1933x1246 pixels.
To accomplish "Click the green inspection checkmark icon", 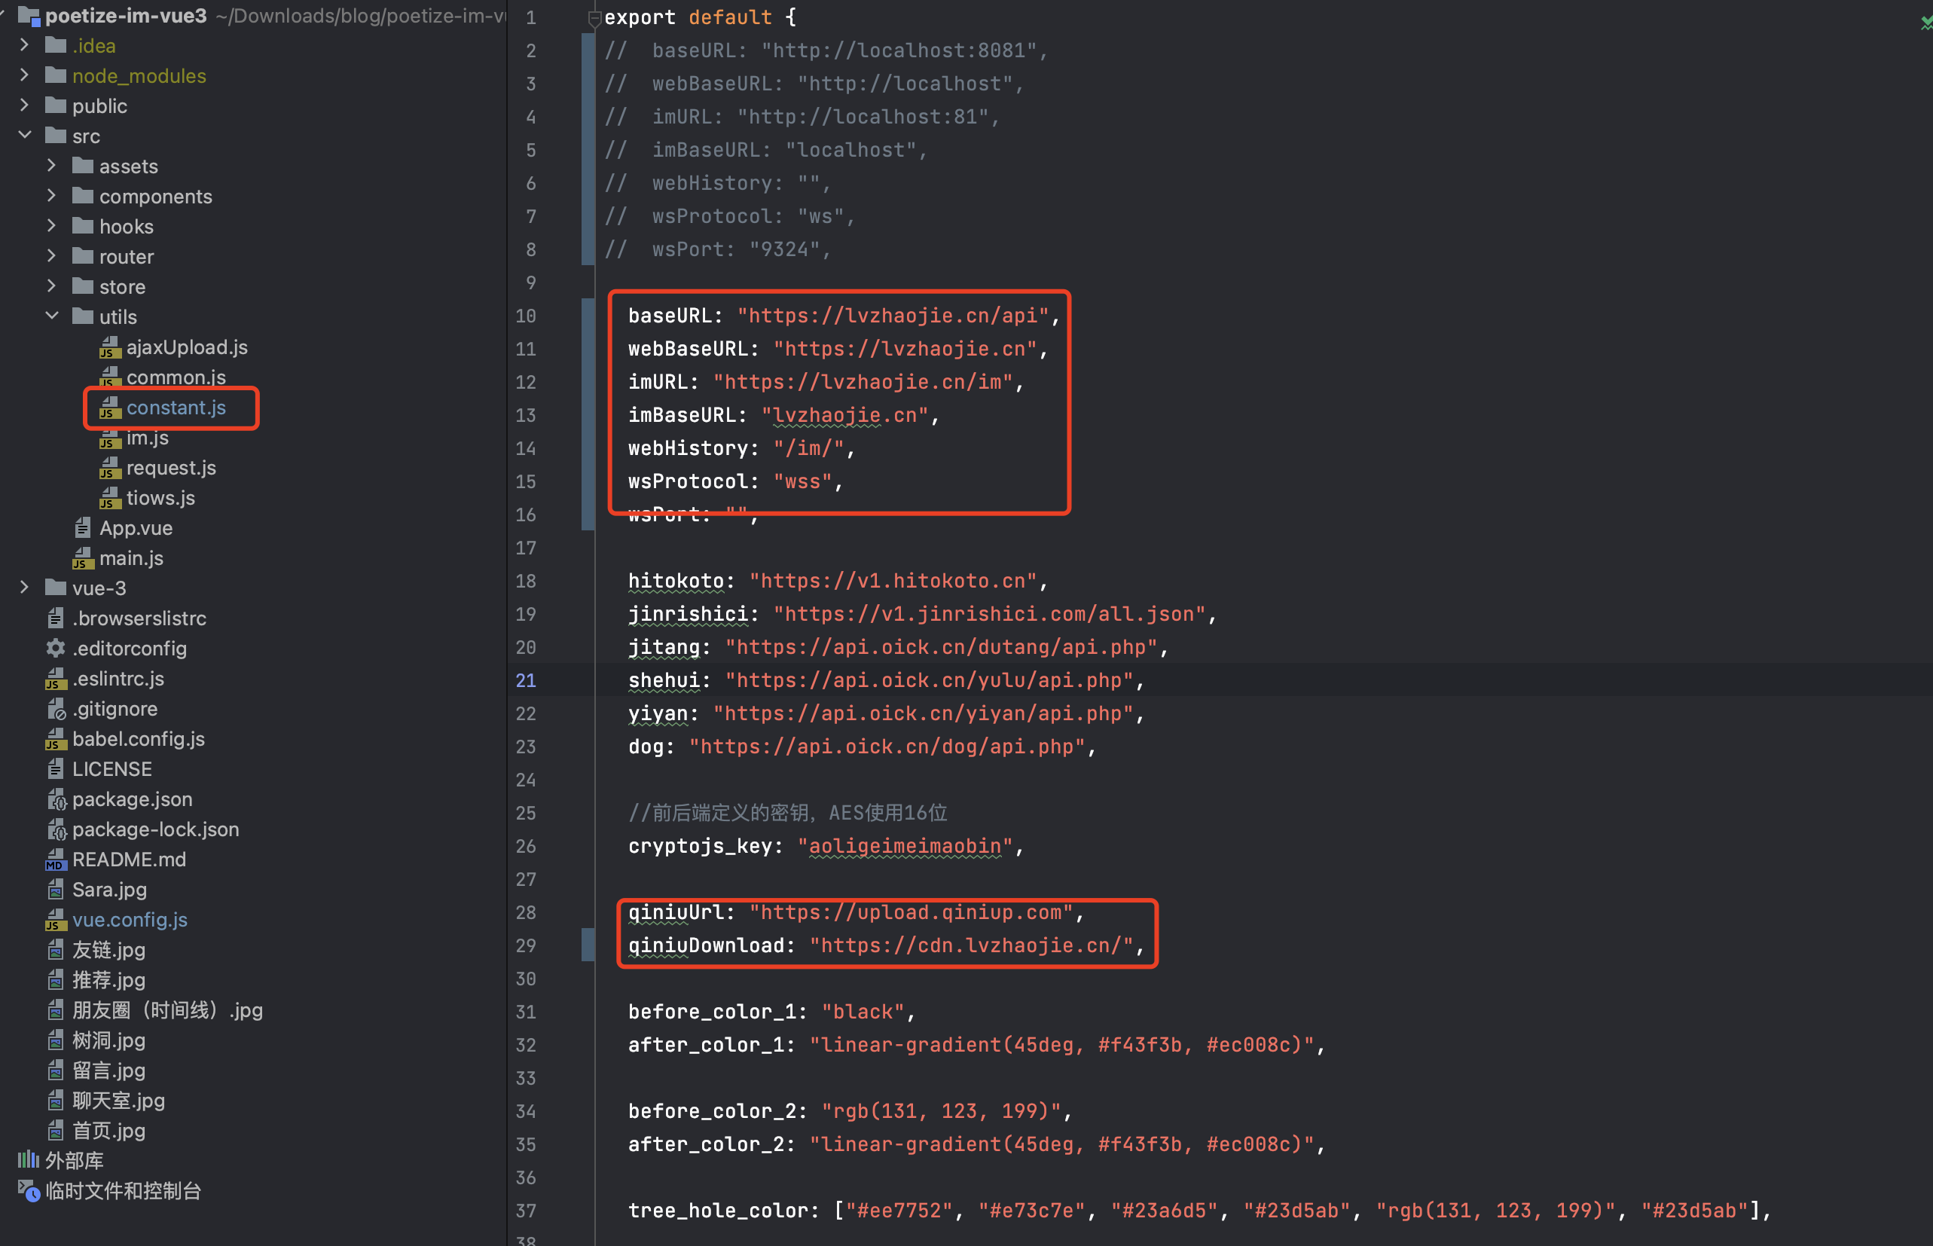I will (x=1925, y=23).
